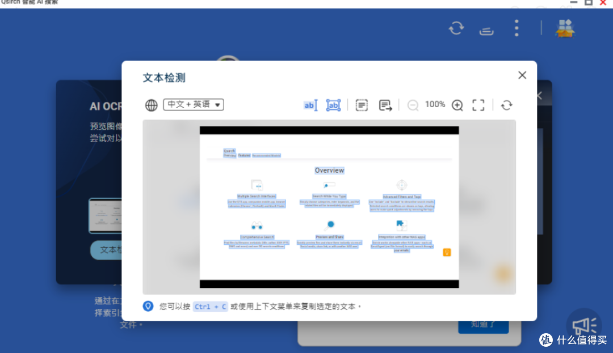Zoom in the preview with plus magnifier
Image resolution: width=613 pixels, height=353 pixels.
coord(457,105)
